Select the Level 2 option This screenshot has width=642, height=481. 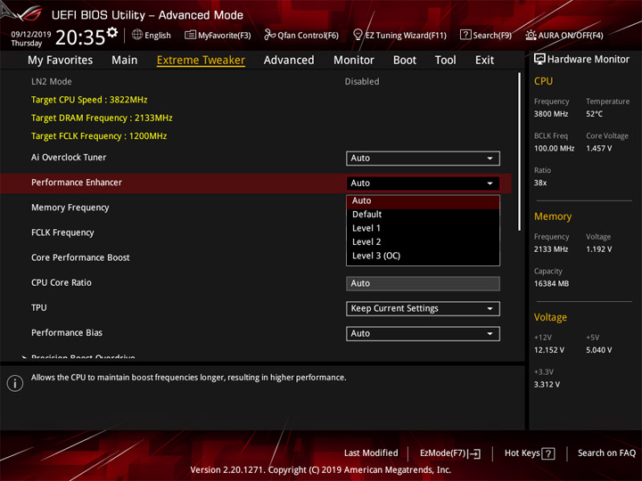[x=423, y=242]
